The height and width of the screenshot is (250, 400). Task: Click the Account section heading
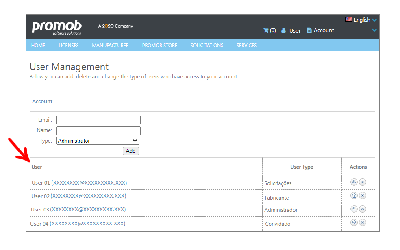(x=42, y=102)
